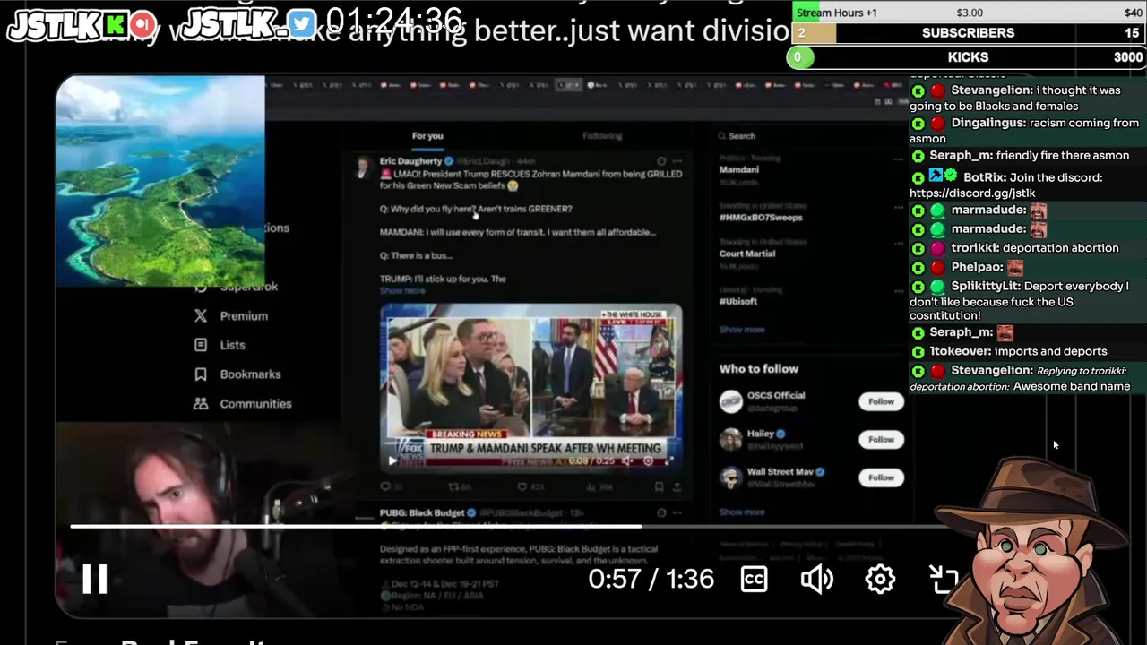The image size is (1147, 645).
Task: Click the Subscribers goal progress bar
Action: pyautogui.click(x=969, y=33)
